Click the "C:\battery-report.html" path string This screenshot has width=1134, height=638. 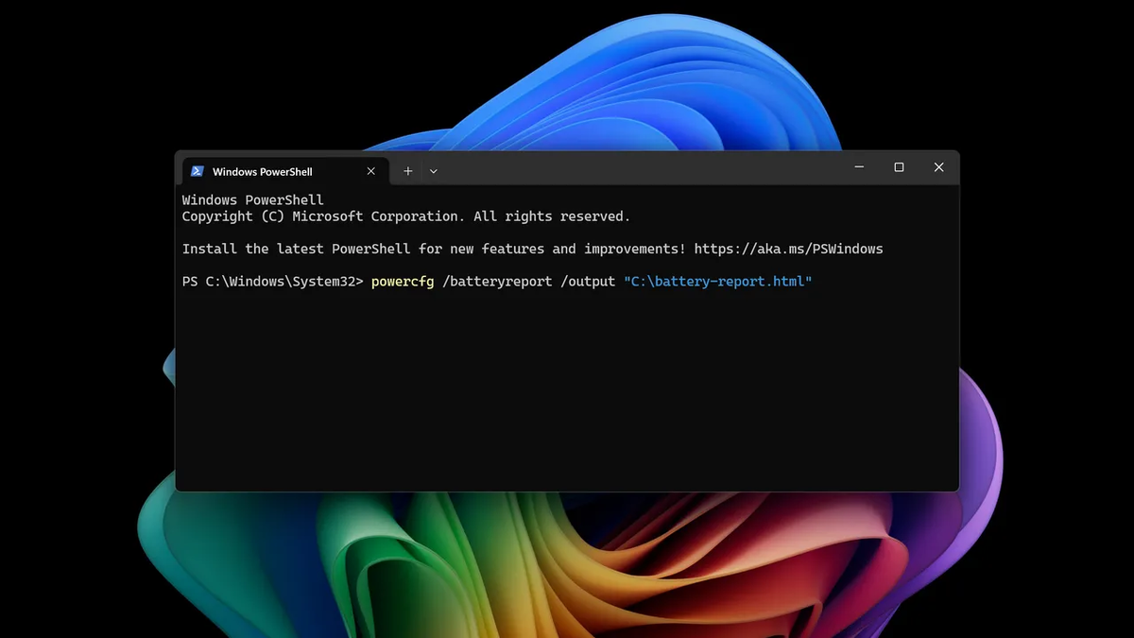point(718,282)
